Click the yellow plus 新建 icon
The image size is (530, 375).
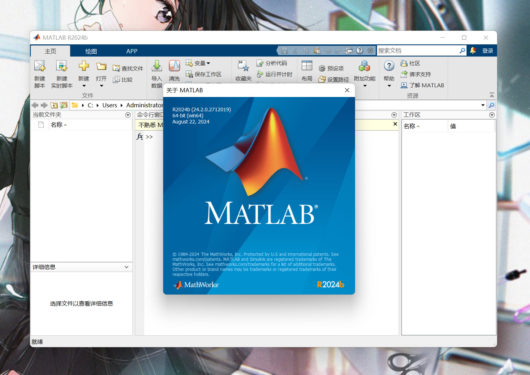(84, 66)
